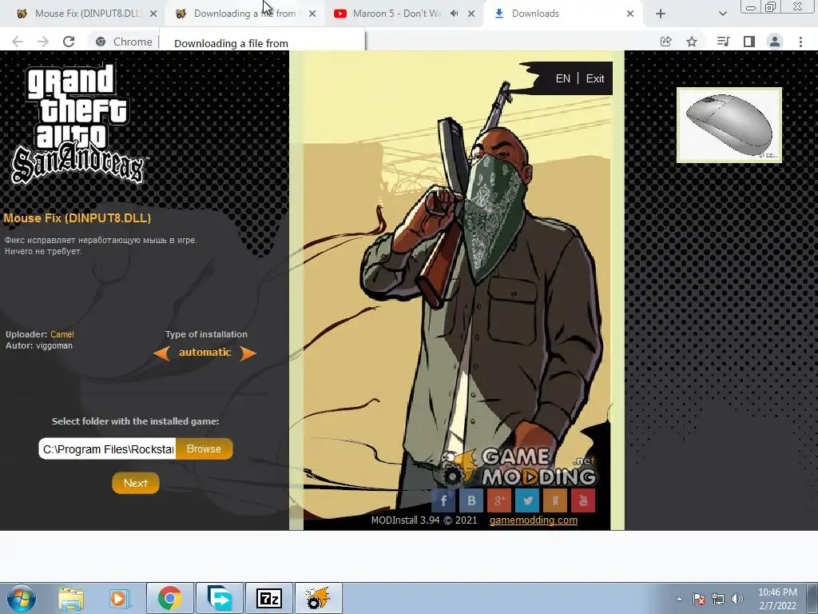Open the Twitter social icon

pyautogui.click(x=527, y=500)
